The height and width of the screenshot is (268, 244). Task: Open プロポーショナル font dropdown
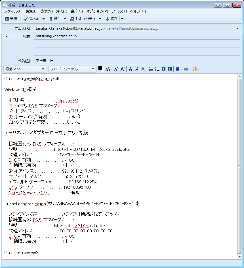[72, 69]
